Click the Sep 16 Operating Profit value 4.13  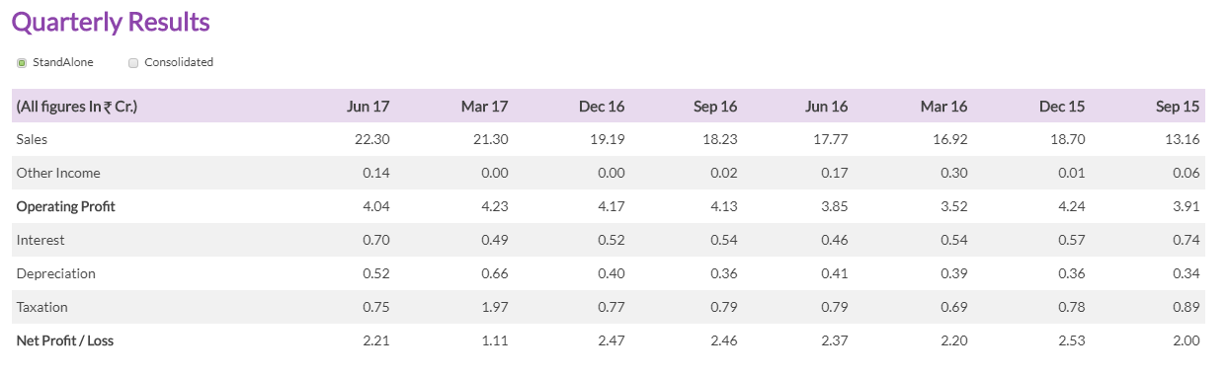[721, 206]
